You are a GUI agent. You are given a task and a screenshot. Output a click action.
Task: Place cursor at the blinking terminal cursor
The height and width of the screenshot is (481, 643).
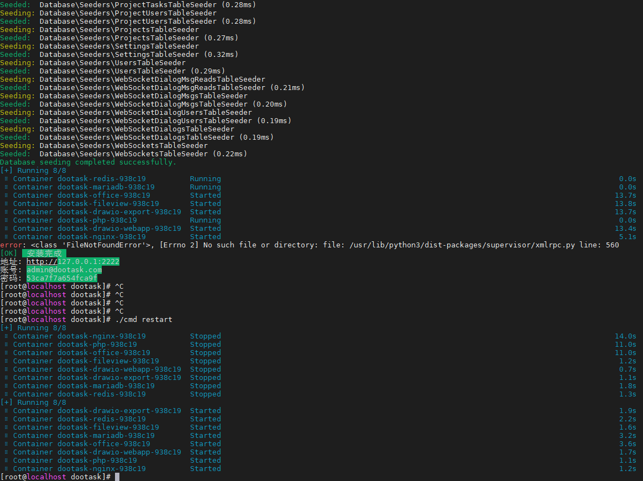118,477
